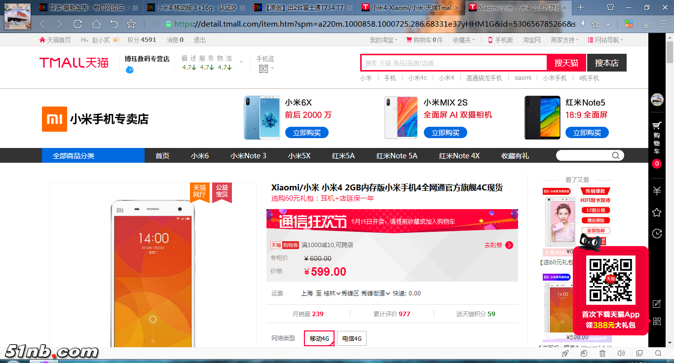The width and height of the screenshot is (674, 363).
Task: Reload the page with the browser refresh icon
Action: 77,24
